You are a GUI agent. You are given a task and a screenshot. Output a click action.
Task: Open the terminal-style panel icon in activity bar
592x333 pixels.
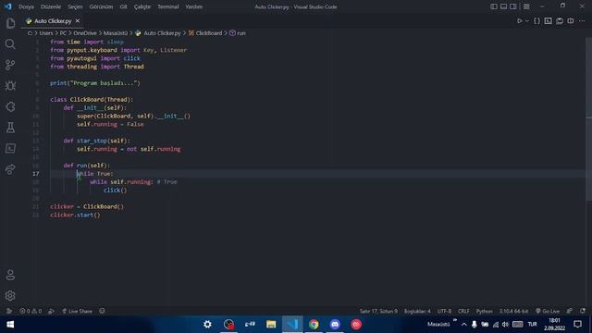click(10, 148)
